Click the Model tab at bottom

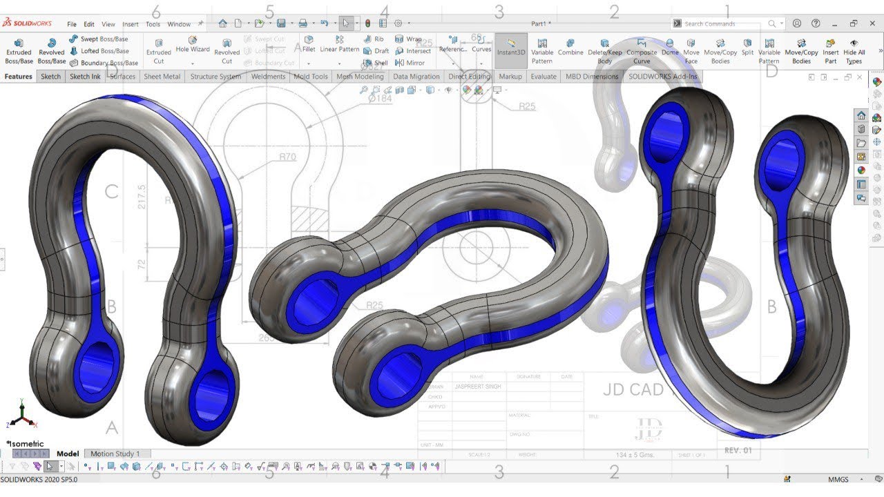point(68,454)
